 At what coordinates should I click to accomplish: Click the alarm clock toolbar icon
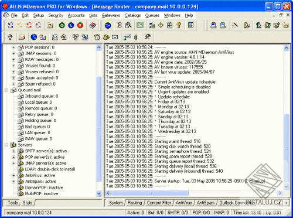97,37
